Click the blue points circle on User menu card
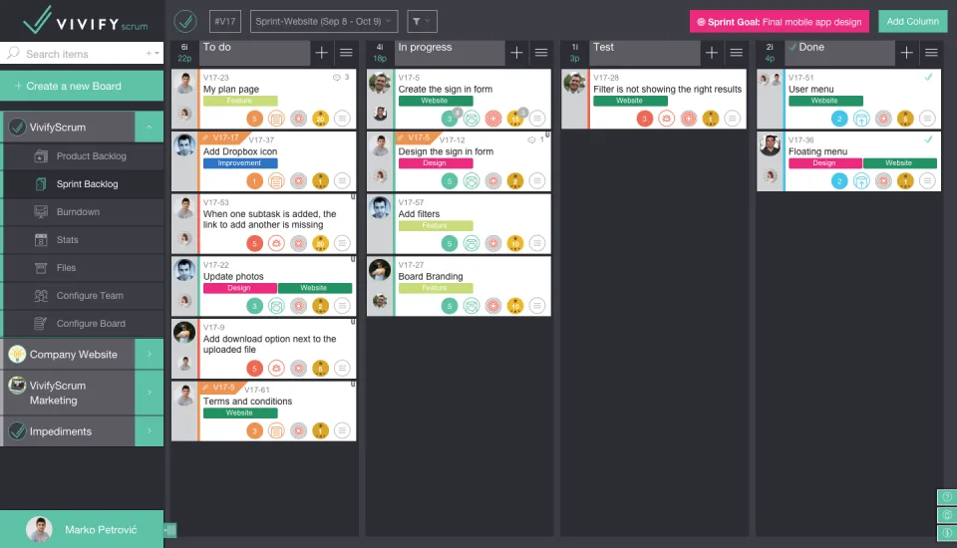The image size is (957, 548). coord(839,119)
